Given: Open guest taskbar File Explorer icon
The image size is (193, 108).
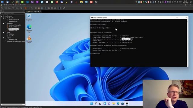Looking at the screenshot, I should [114, 103].
